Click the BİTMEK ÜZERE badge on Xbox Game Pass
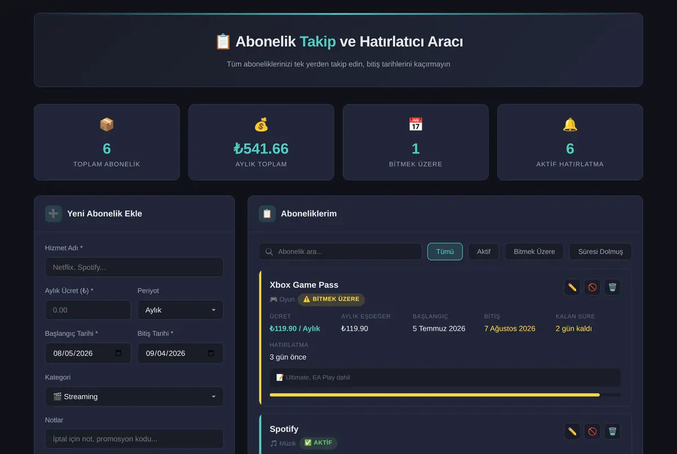The image size is (677, 454). [x=331, y=300]
